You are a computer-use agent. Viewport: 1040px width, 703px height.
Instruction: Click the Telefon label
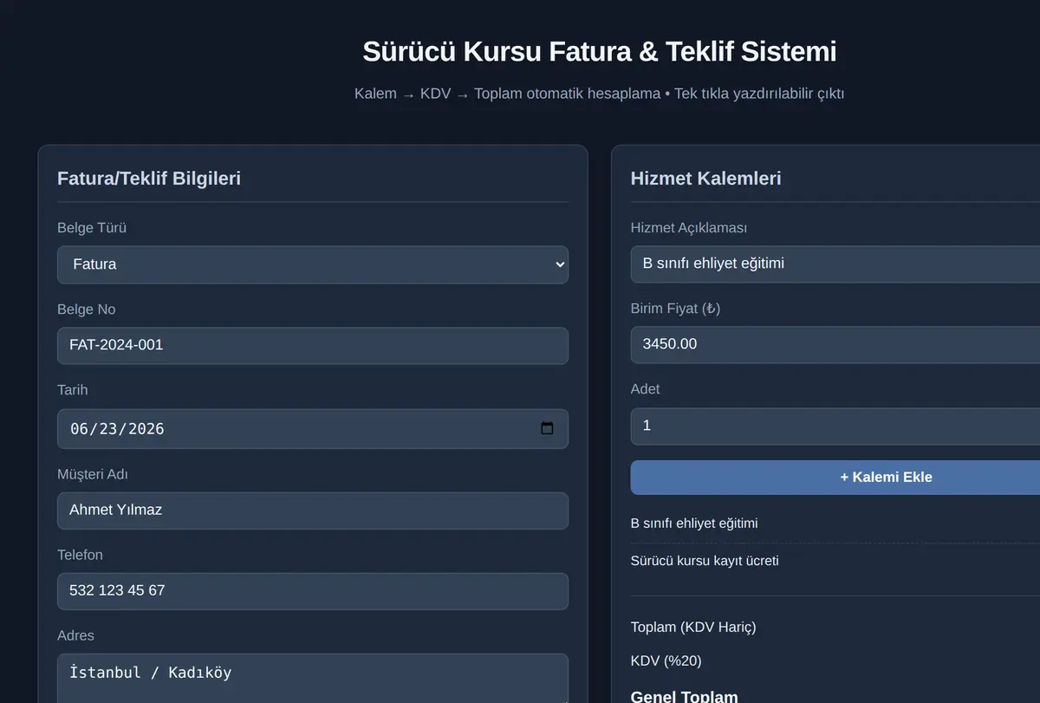[x=80, y=555]
